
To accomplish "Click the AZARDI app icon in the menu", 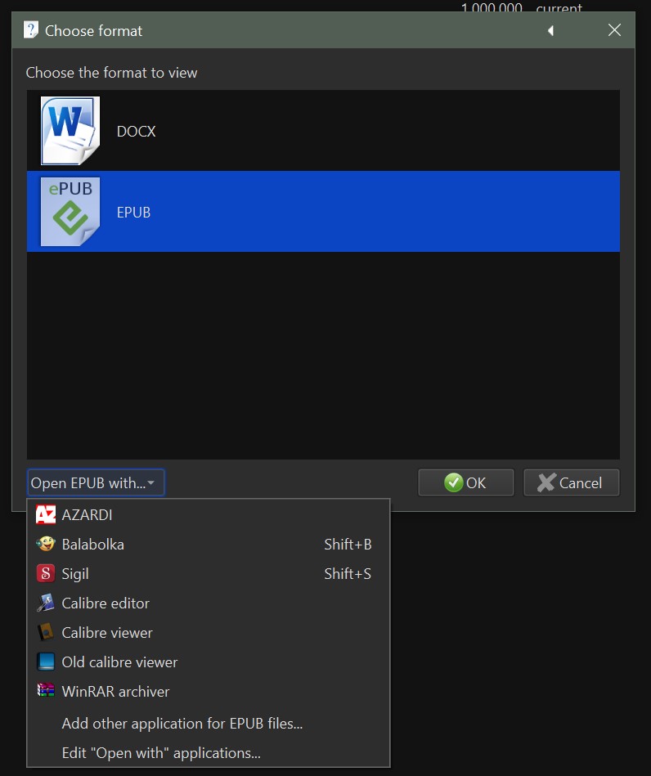I will [46, 514].
